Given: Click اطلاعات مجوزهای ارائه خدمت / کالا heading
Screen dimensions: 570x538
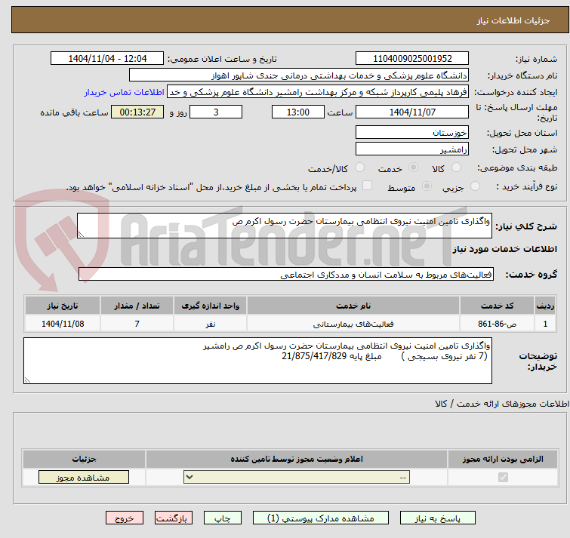Looking at the screenshot, I should tap(502, 404).
